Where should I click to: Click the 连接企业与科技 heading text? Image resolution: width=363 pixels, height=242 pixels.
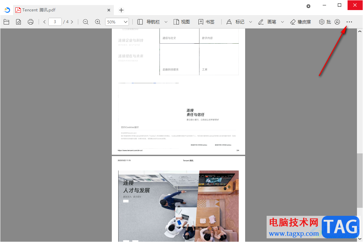tap(131, 40)
